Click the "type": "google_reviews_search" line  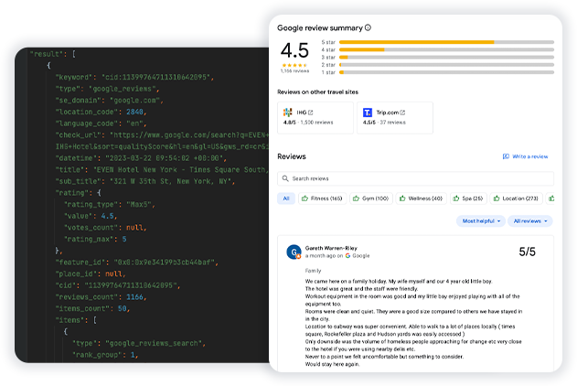139,343
